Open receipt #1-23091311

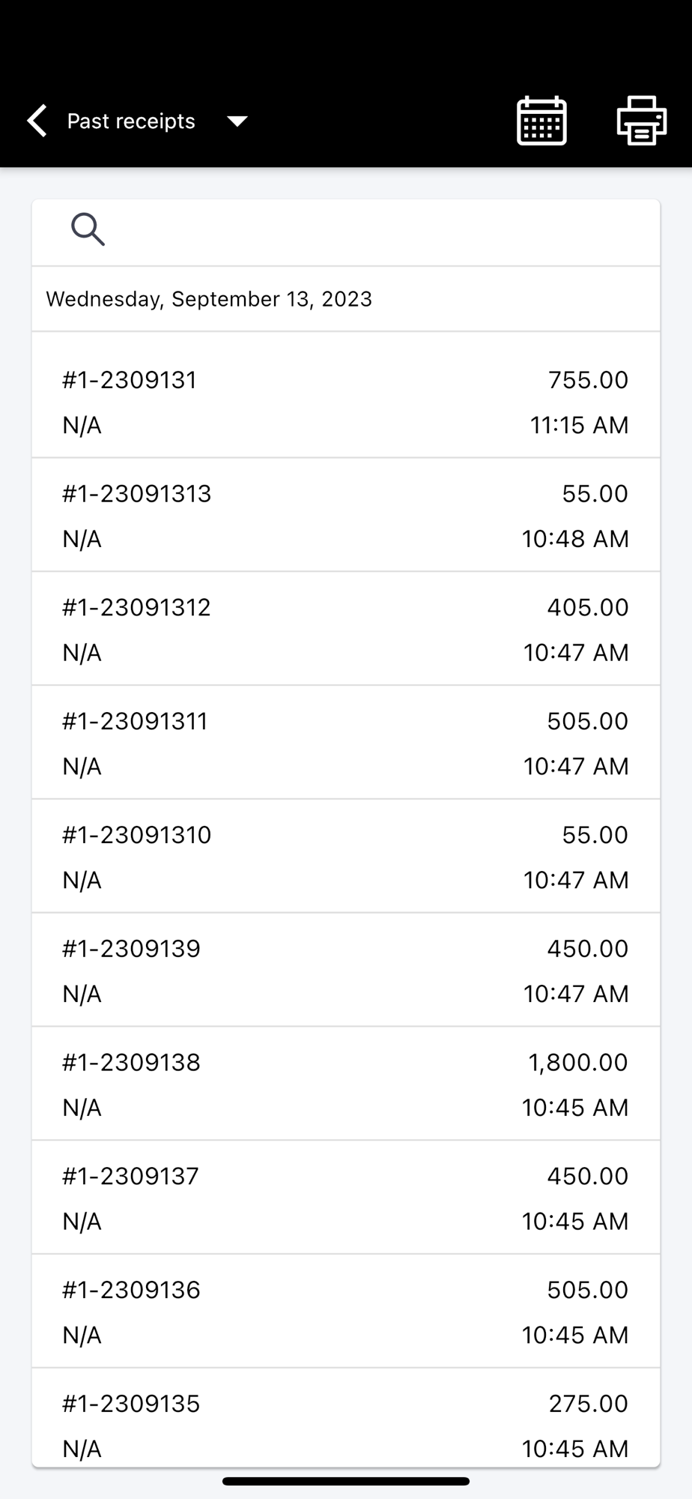(x=346, y=743)
